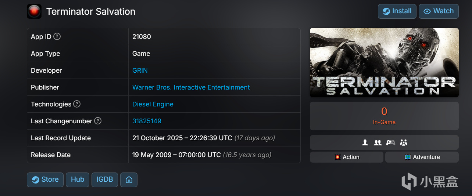Click the Technologies help question mark

click(x=77, y=104)
